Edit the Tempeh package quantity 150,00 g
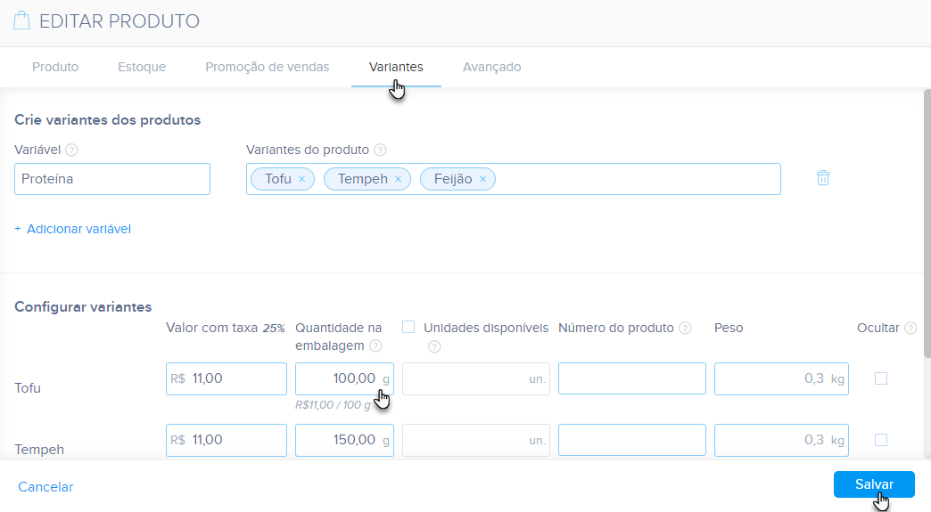931x512 pixels. (344, 440)
